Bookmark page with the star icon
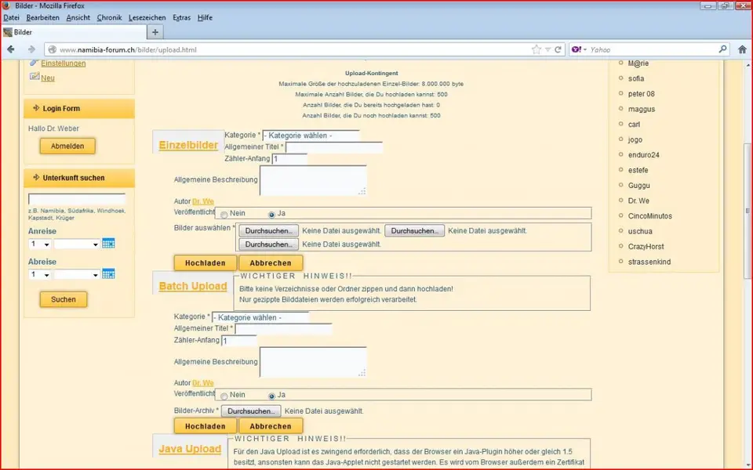 (536, 49)
